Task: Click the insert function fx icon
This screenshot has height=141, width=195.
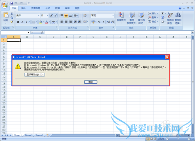Action: click(42, 32)
